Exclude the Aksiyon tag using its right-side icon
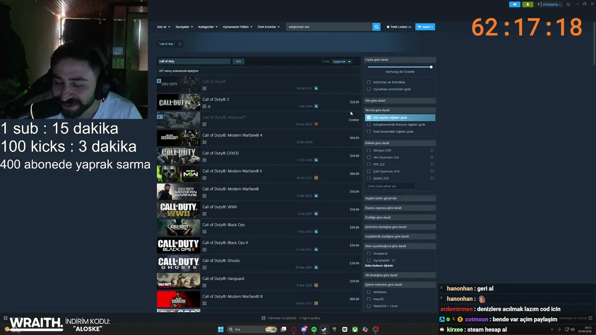 click(x=432, y=150)
